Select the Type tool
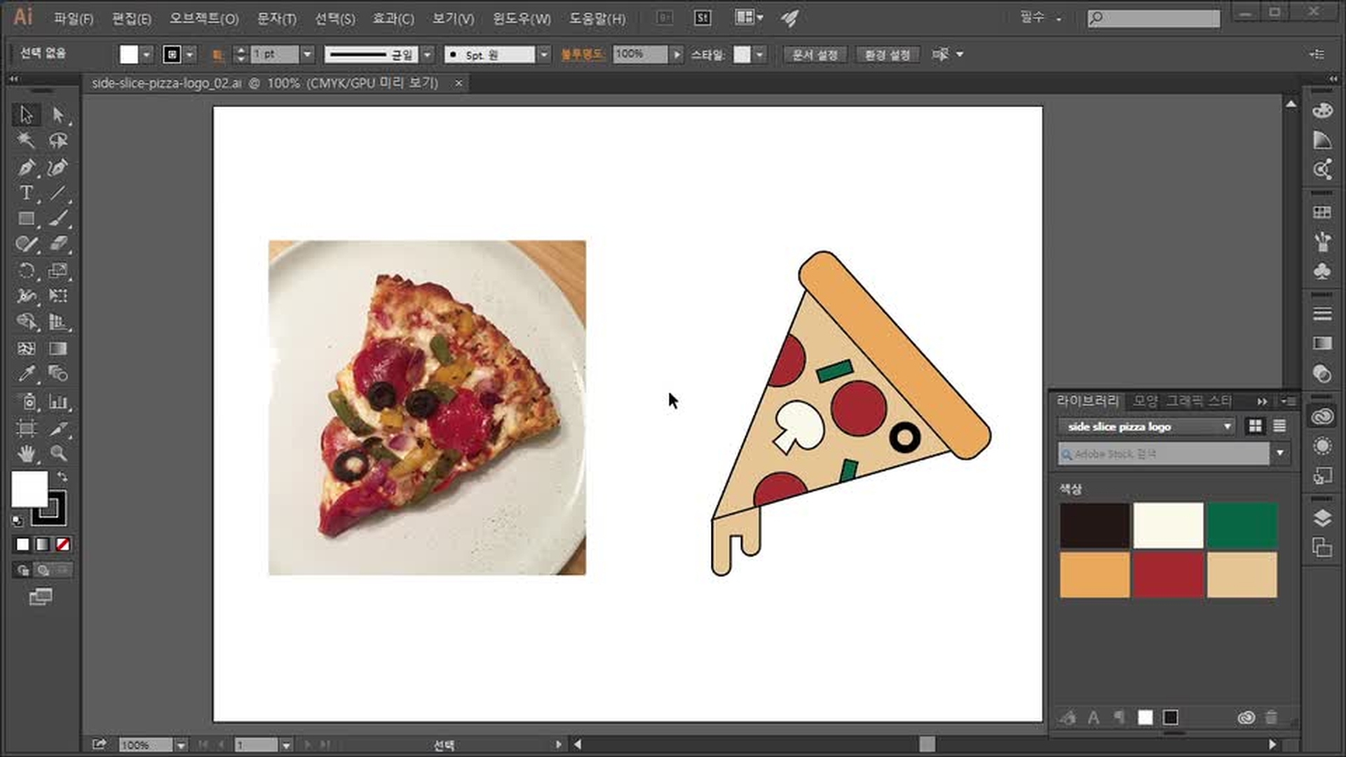This screenshot has width=1346, height=757. (26, 193)
